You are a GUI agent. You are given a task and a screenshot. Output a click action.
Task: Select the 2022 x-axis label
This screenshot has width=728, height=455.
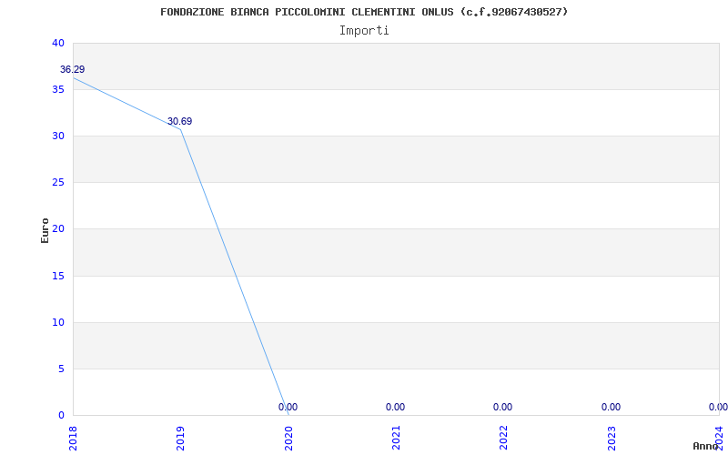[504, 439]
